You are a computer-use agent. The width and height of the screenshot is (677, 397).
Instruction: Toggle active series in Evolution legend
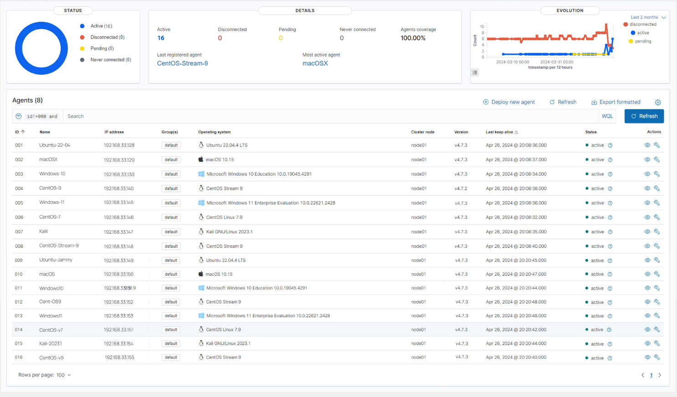point(640,33)
